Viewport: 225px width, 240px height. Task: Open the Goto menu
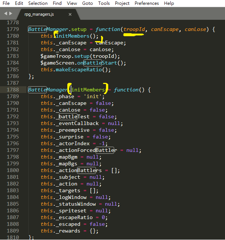pos(87,3)
